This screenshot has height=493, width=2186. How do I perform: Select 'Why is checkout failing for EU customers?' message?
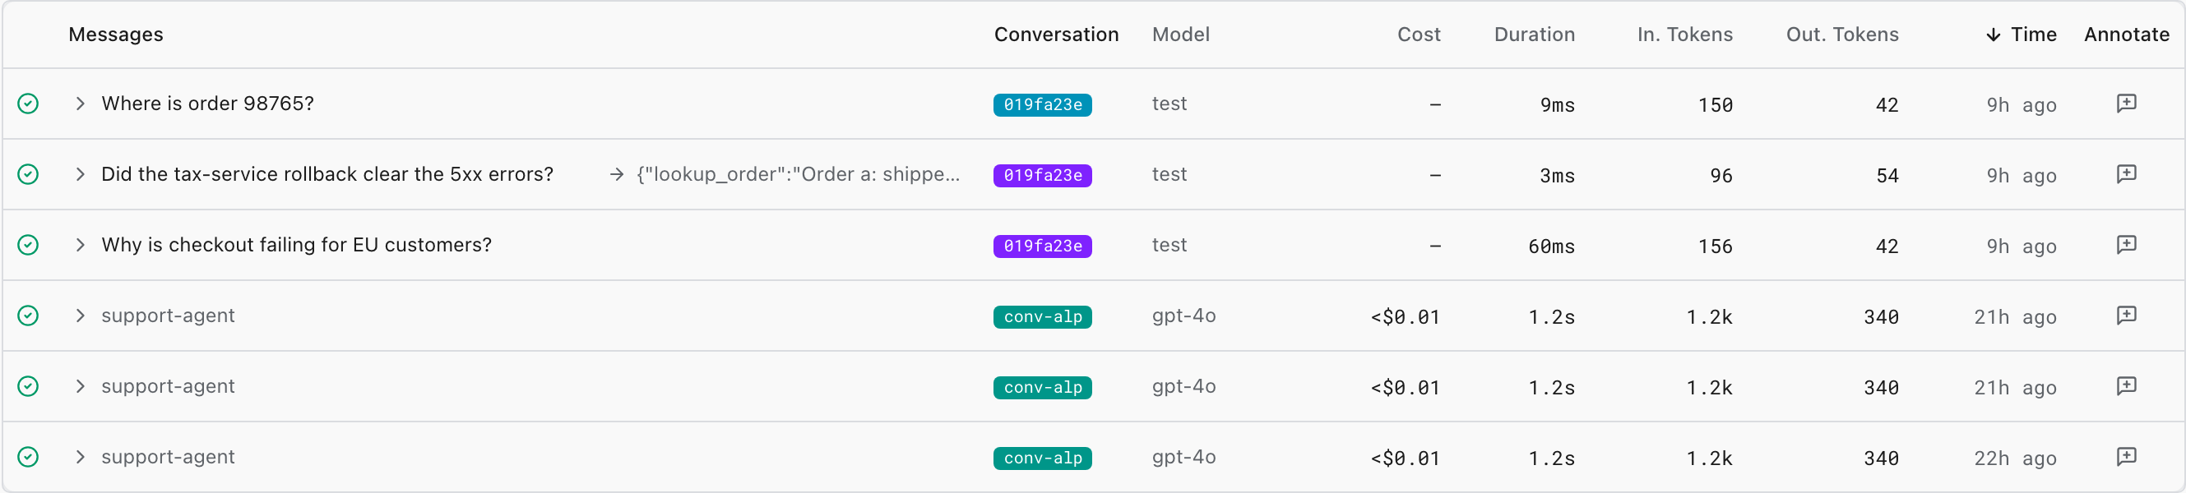point(296,244)
